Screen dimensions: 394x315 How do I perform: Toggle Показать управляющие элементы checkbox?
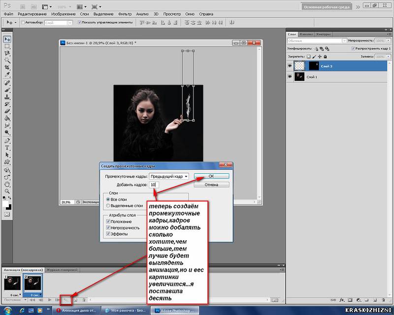click(x=79, y=23)
